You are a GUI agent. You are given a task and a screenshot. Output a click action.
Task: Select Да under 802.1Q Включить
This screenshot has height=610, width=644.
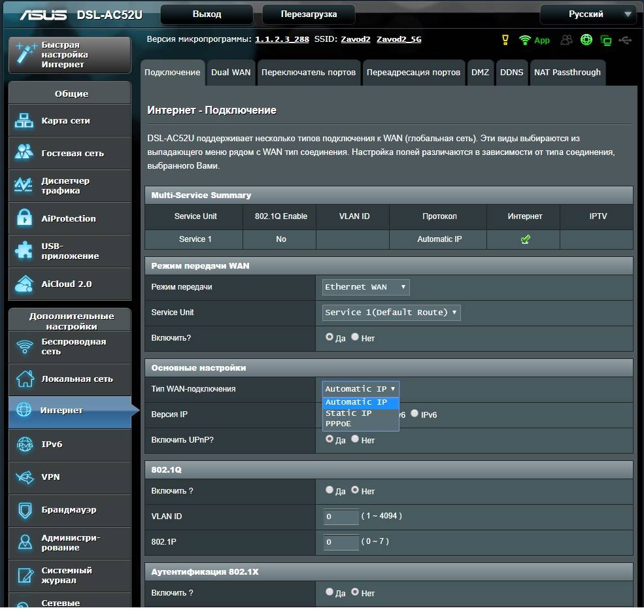tap(329, 490)
